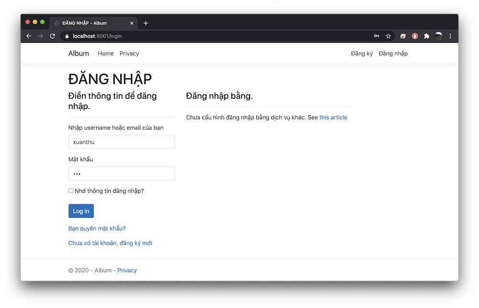Open the Đăng ký nav link
This screenshot has height=308, width=479.
coord(362,54)
